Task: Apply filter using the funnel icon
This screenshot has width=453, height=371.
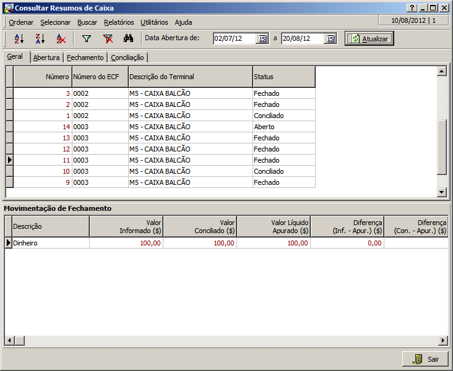Action: pyautogui.click(x=87, y=38)
